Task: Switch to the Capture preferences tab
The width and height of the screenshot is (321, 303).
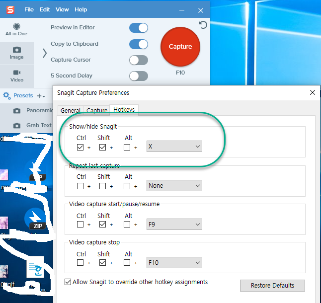Action: pos(96,110)
